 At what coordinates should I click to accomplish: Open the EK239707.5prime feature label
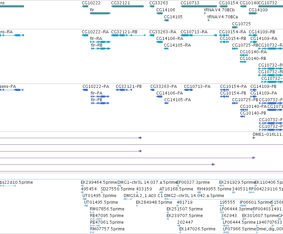pos(185,216)
